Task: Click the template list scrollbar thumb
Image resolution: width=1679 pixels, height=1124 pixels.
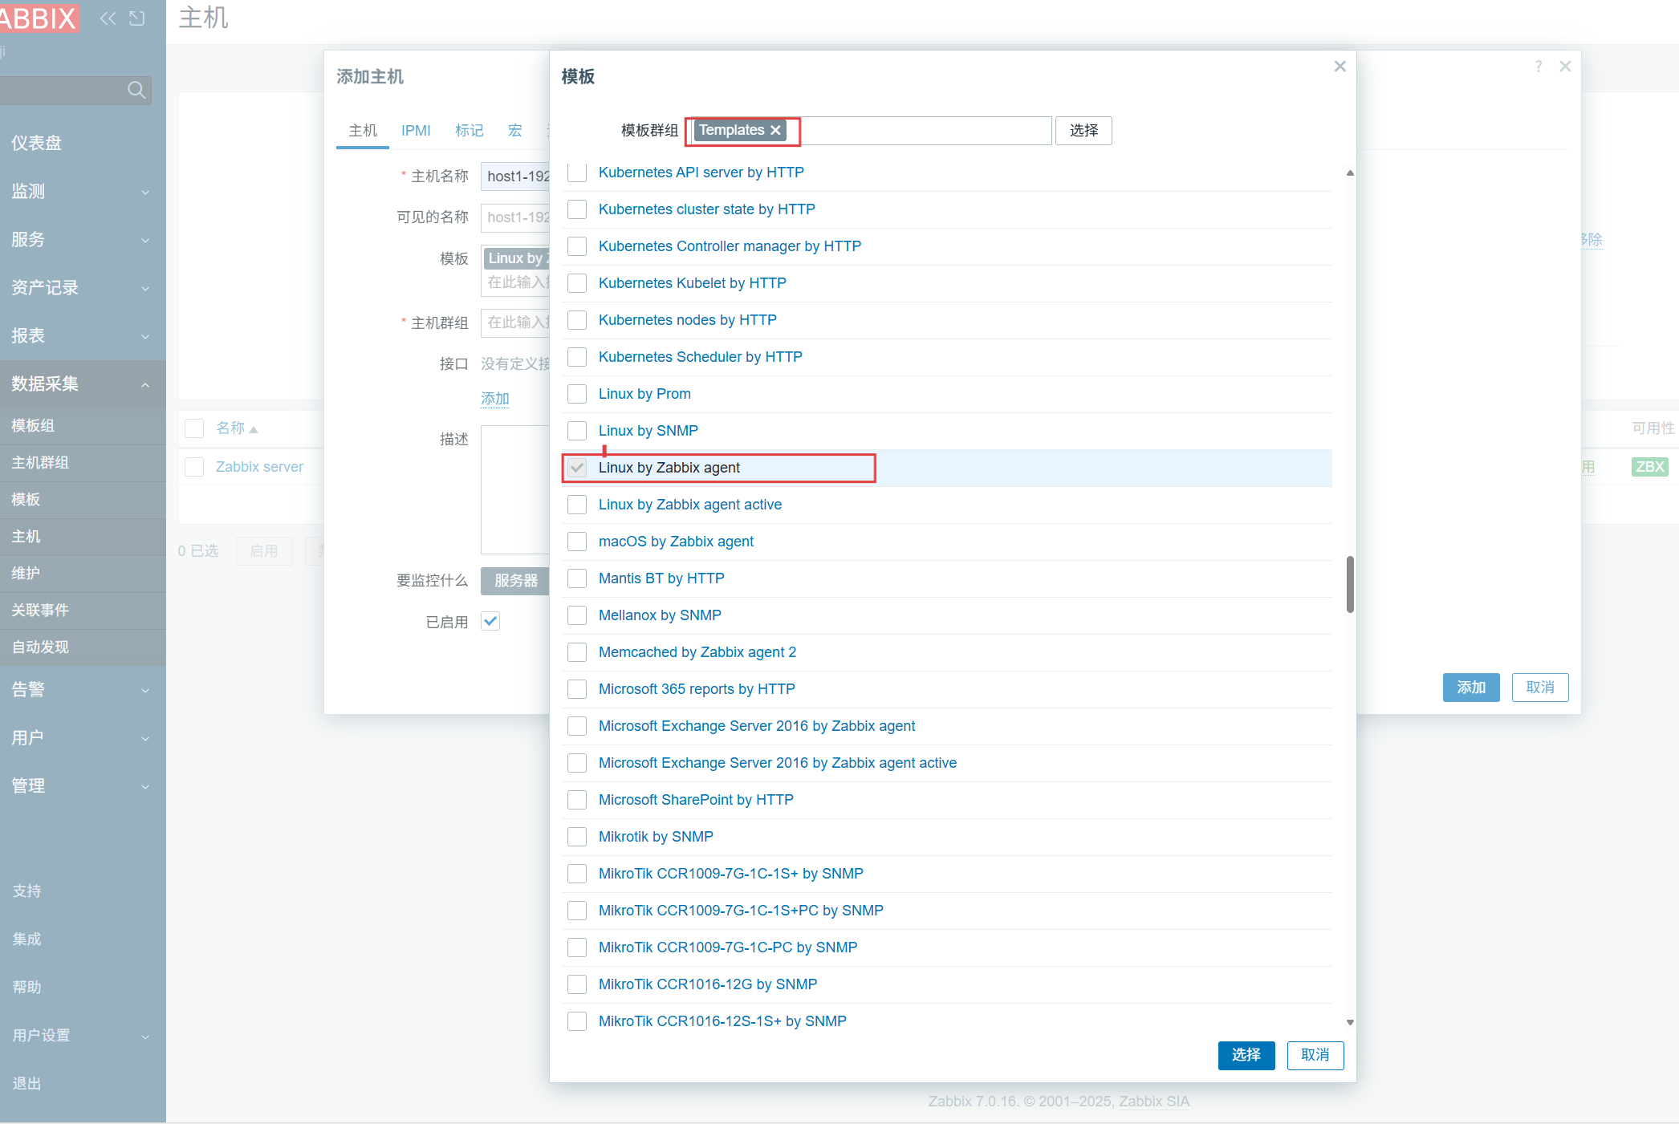Action: [1350, 584]
